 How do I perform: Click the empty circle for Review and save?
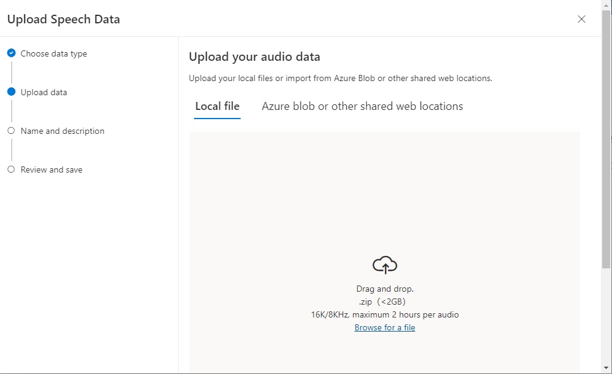[11, 169]
